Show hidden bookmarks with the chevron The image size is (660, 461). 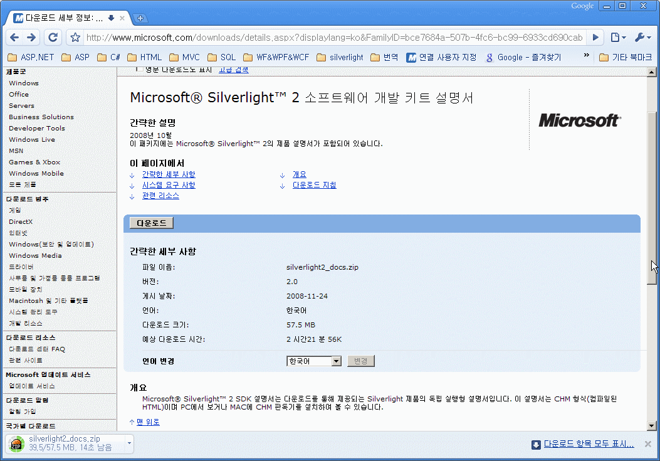(586, 55)
